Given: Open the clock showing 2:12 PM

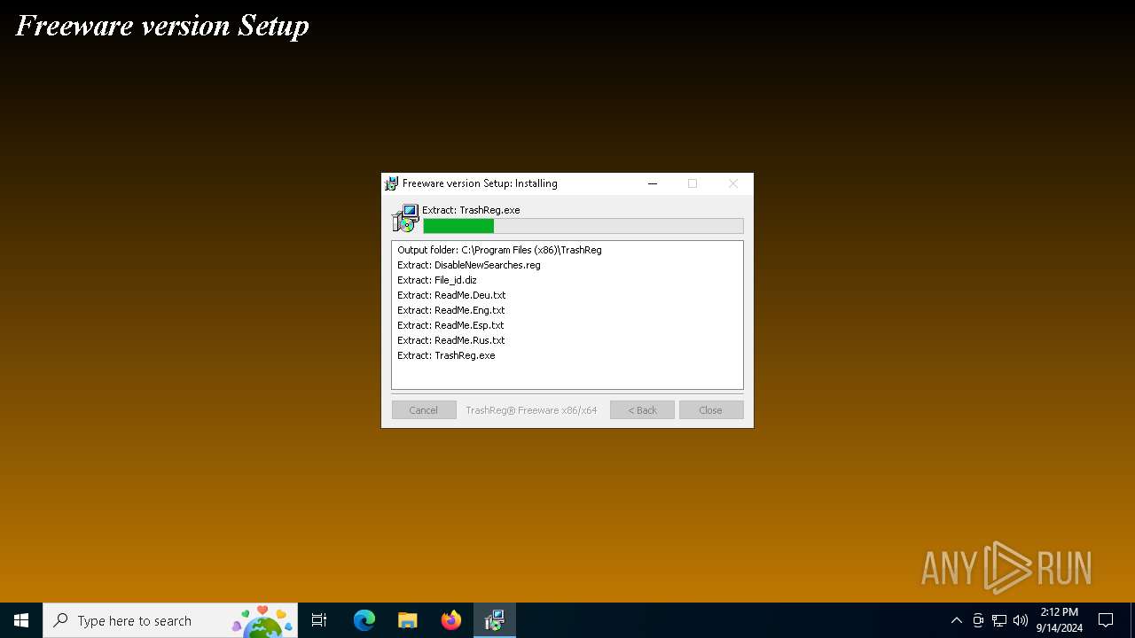Looking at the screenshot, I should [x=1059, y=620].
